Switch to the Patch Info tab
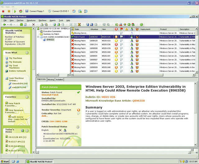The image size is (199, 164). click(x=41, y=79)
